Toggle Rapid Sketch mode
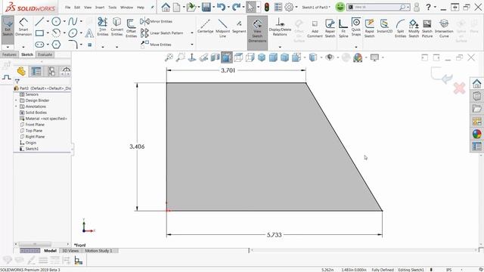Viewport: 484px width, 272px height. coord(369,29)
